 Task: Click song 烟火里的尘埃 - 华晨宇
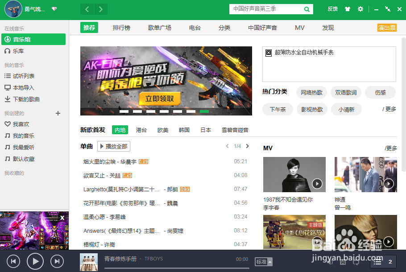110,162
